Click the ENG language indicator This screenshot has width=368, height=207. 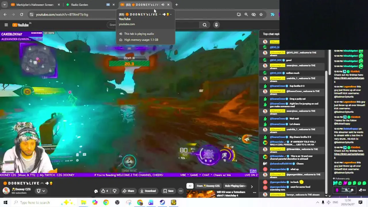[336, 202]
